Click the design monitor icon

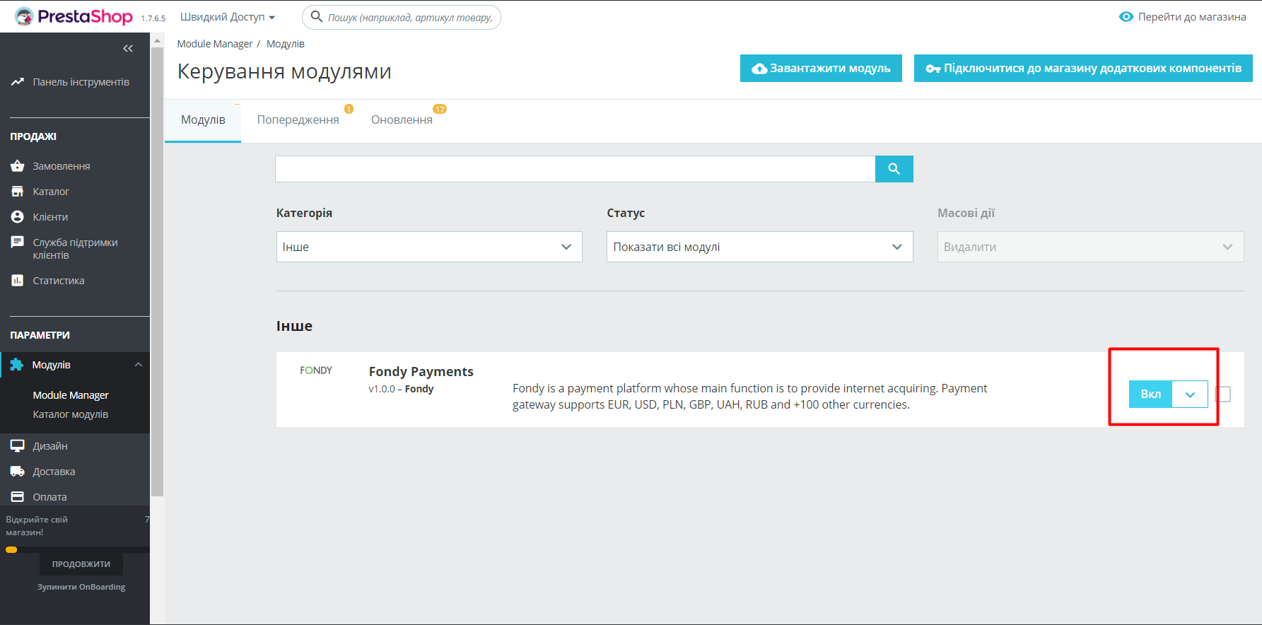click(x=18, y=446)
